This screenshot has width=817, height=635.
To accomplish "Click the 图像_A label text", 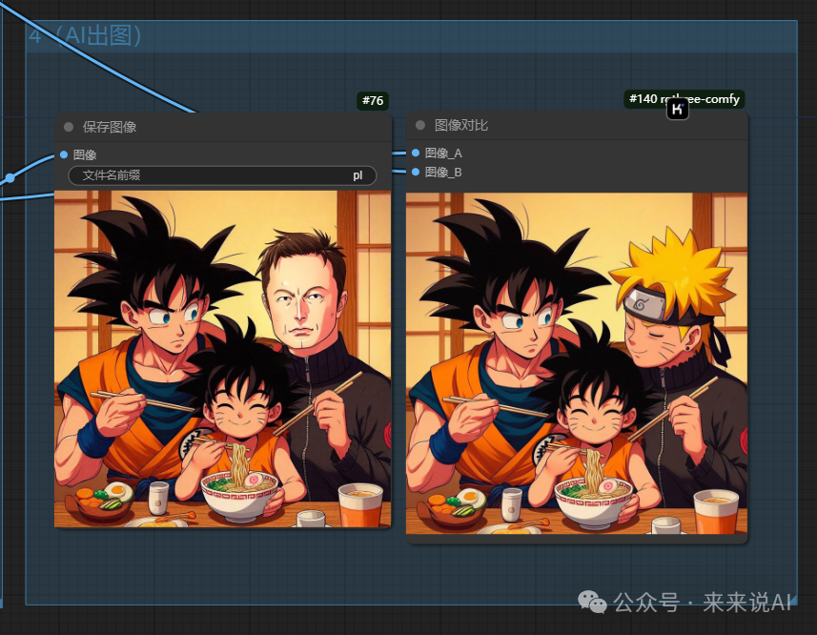I will [443, 154].
